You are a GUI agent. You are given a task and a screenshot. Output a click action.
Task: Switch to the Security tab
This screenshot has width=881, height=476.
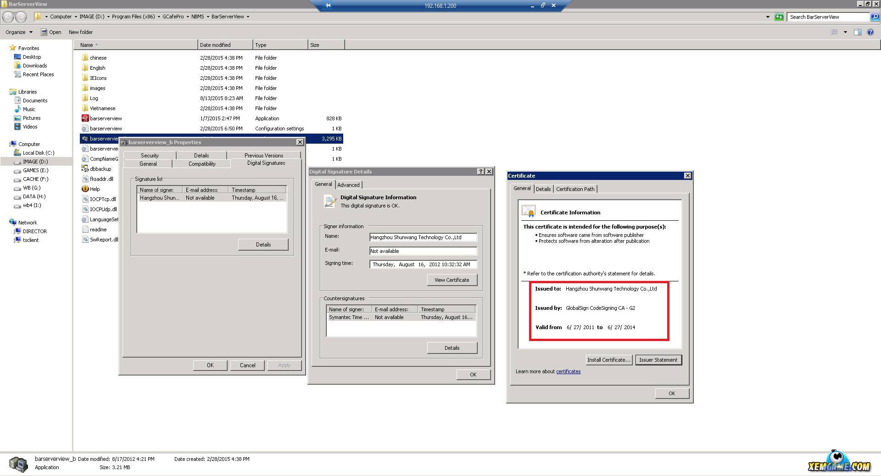tap(150, 155)
